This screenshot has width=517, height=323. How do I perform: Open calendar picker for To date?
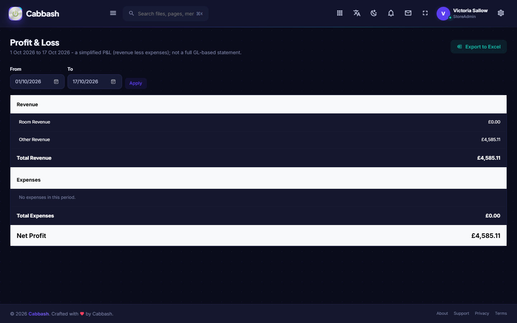(113, 82)
